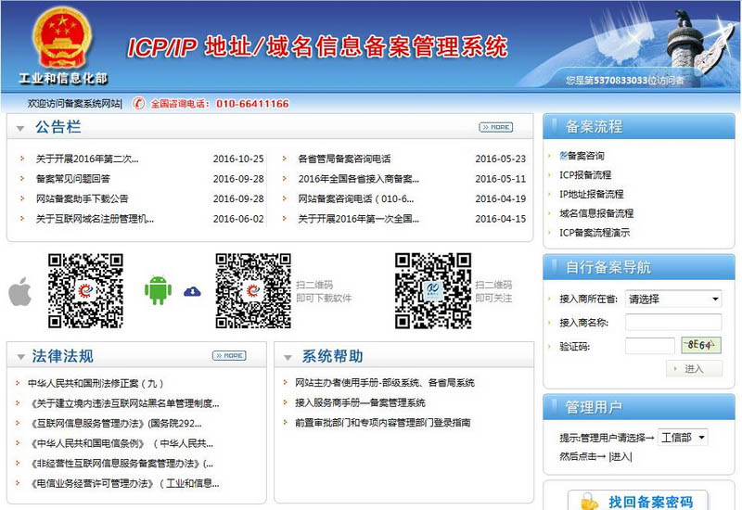Open the 工信部 management user dropdown

tap(684, 437)
